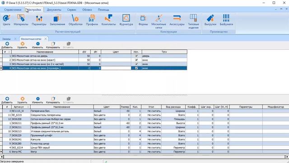289x163 pixels.
Task: Select row SKS-Москитная сетка на дверь
Action: click(95, 56)
